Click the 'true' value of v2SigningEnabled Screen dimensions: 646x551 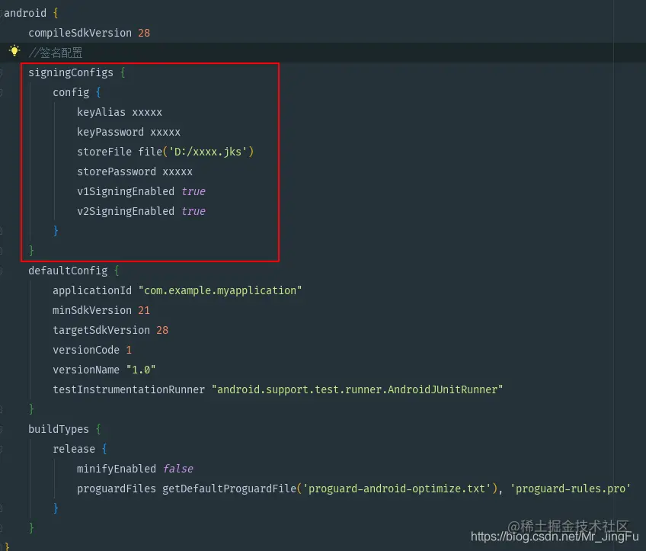193,211
